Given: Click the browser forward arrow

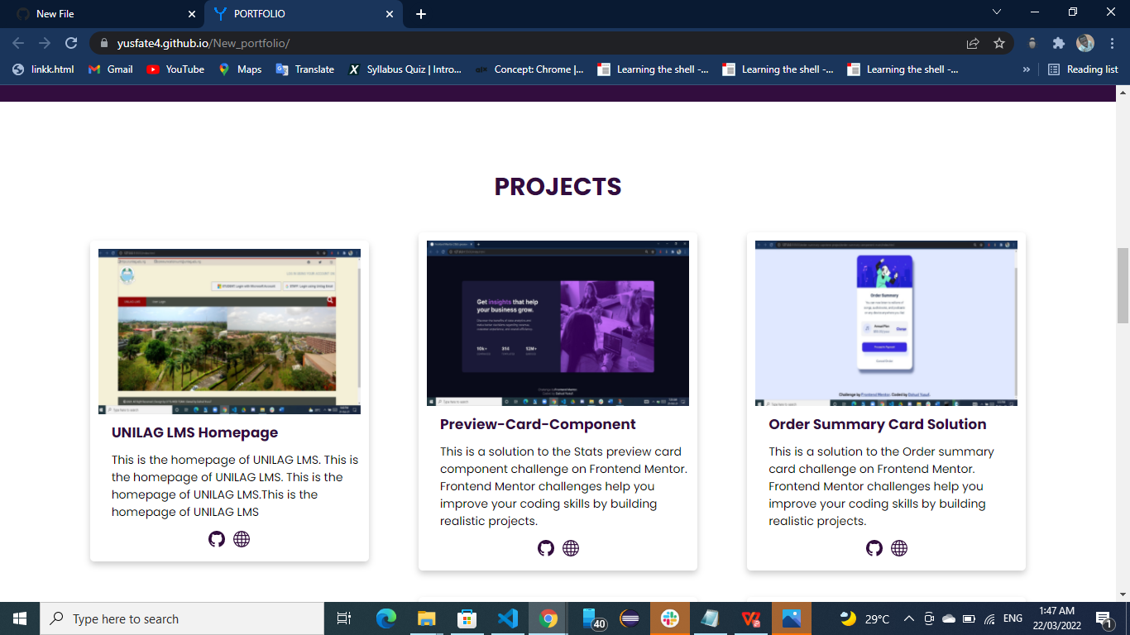Looking at the screenshot, I should pos(45,43).
